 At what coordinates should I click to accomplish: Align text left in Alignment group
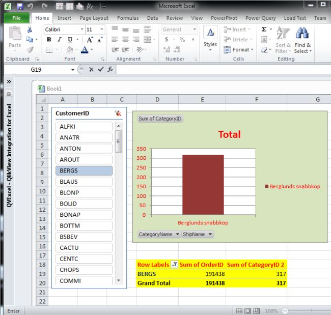(115, 39)
